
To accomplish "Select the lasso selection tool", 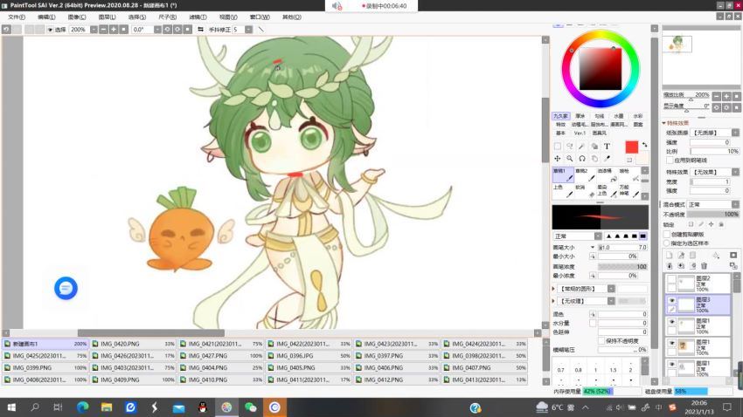I will tap(570, 147).
